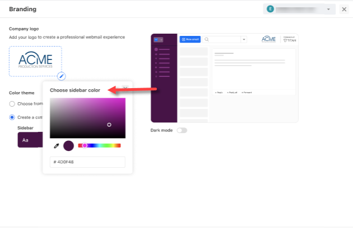Image resolution: width=353 pixels, height=229 pixels.
Task: Pick a color with the eyedropper tool
Action: point(56,146)
